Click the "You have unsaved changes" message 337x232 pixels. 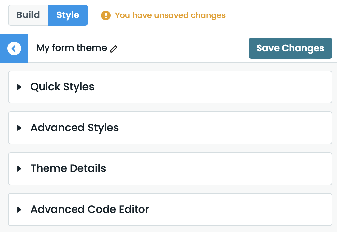coord(170,15)
